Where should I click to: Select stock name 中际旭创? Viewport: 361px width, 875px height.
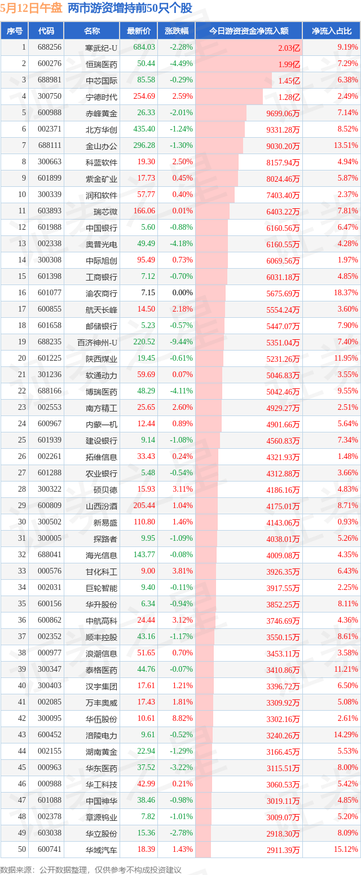pos(102,260)
